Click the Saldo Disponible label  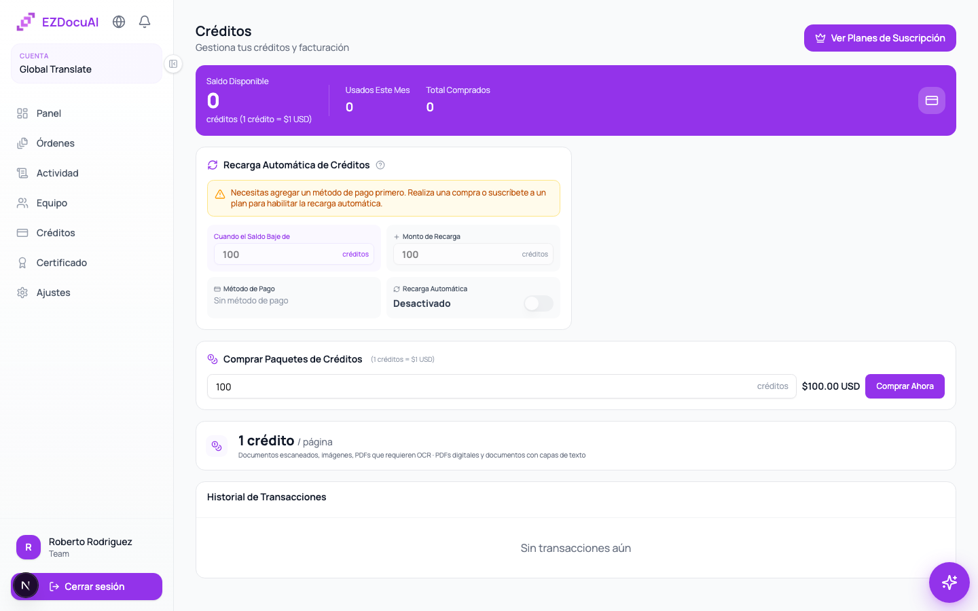point(238,81)
